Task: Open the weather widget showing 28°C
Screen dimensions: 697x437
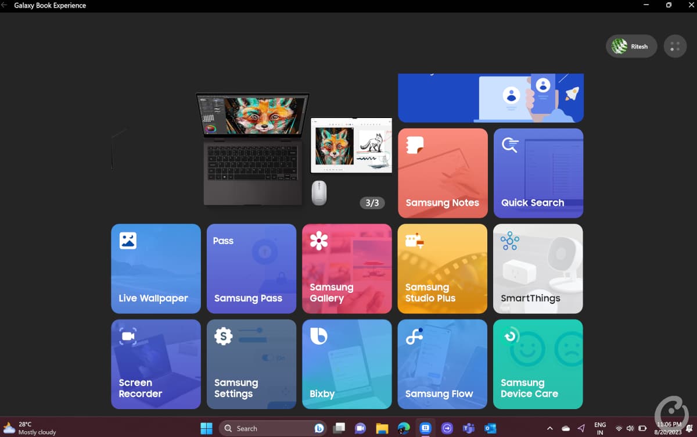Action: [x=30, y=428]
